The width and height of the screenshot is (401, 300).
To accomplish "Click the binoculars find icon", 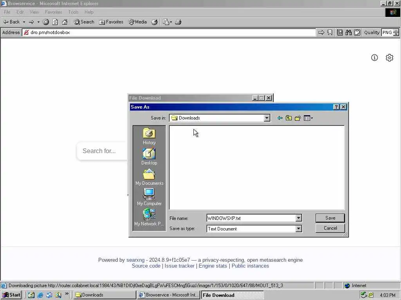I will click(348, 32).
